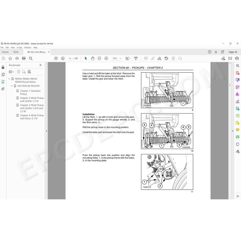Add the document to starred favorites
Viewport: 241px width, 241px height.
click(x=10, y=59)
